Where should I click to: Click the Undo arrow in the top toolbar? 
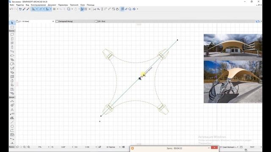(11, 9)
